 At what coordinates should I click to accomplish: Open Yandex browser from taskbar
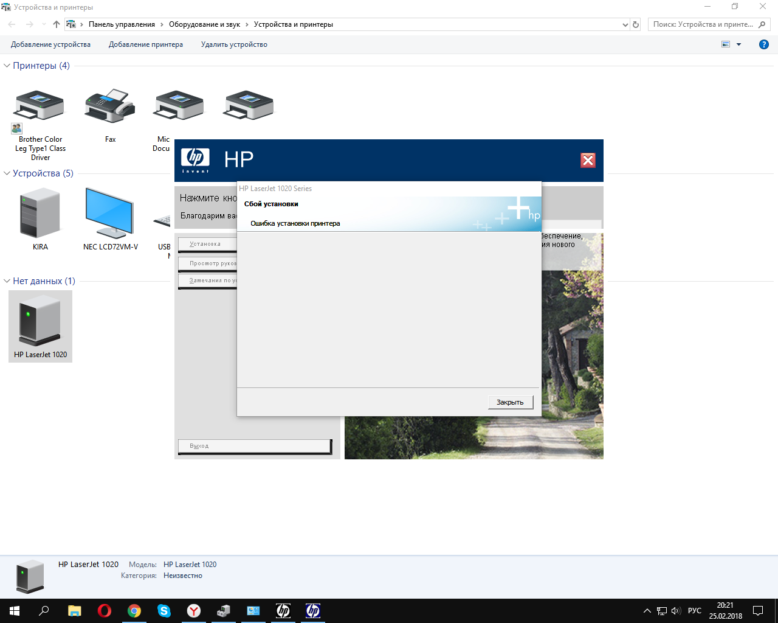(194, 611)
